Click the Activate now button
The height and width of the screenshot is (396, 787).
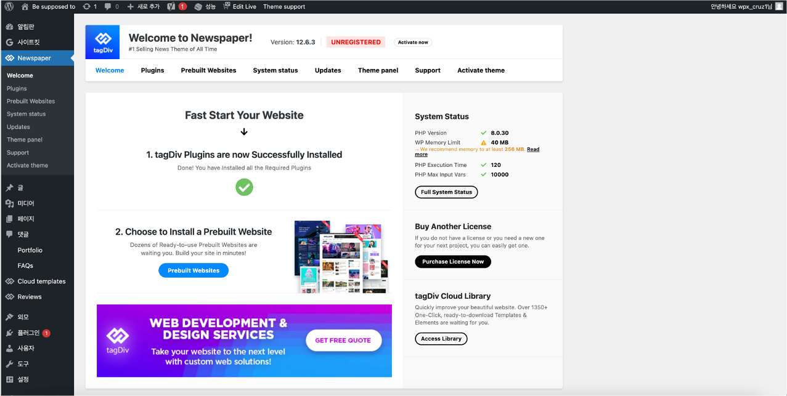pos(413,42)
